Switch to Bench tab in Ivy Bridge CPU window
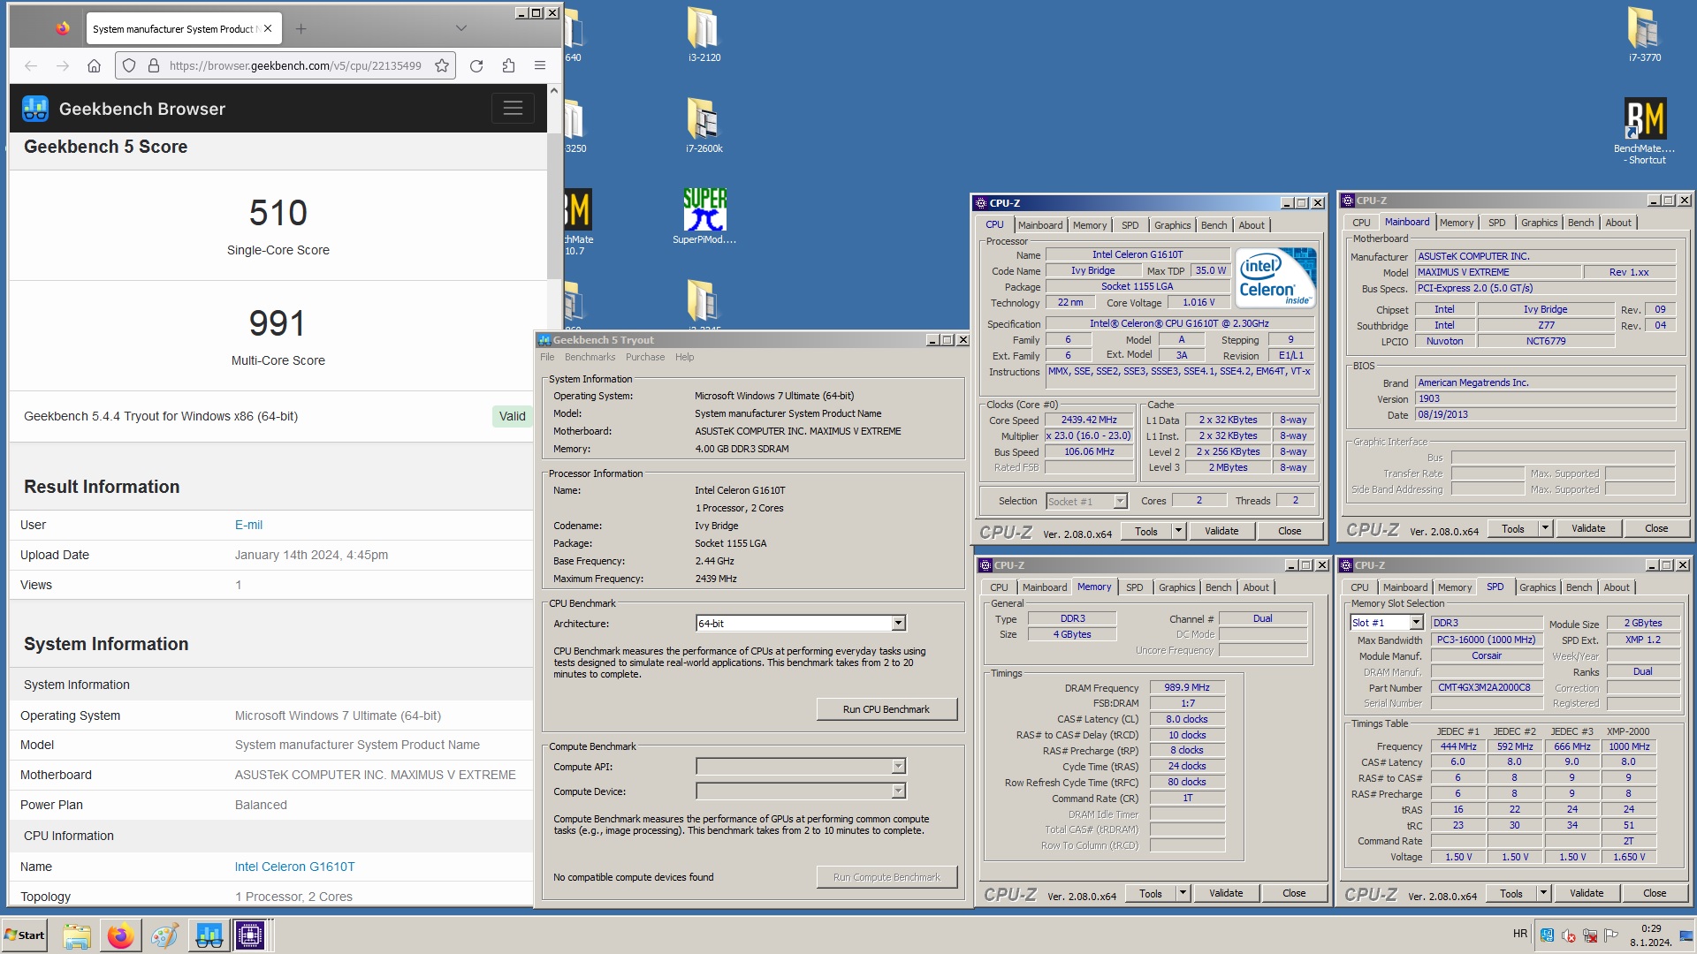This screenshot has height=954, width=1697. 1214,225
